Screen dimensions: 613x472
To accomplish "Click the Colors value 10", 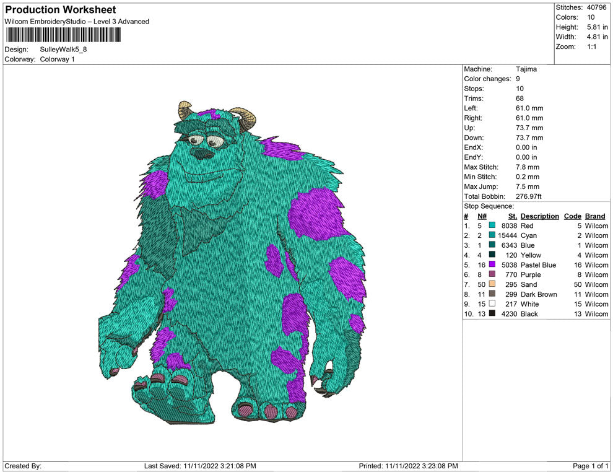I will (x=591, y=17).
